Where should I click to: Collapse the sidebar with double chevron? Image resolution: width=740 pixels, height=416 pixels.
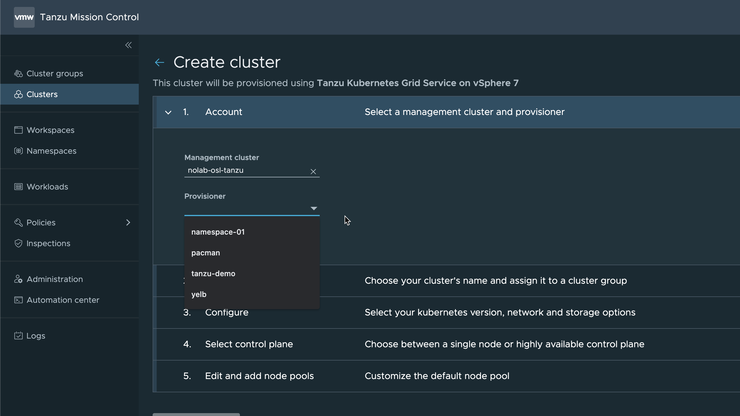pos(128,45)
